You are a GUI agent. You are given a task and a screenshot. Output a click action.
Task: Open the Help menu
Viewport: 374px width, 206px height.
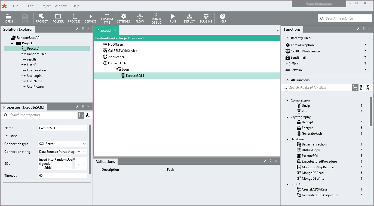click(76, 6)
